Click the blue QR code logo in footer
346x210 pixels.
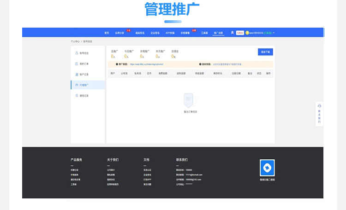tap(267, 168)
